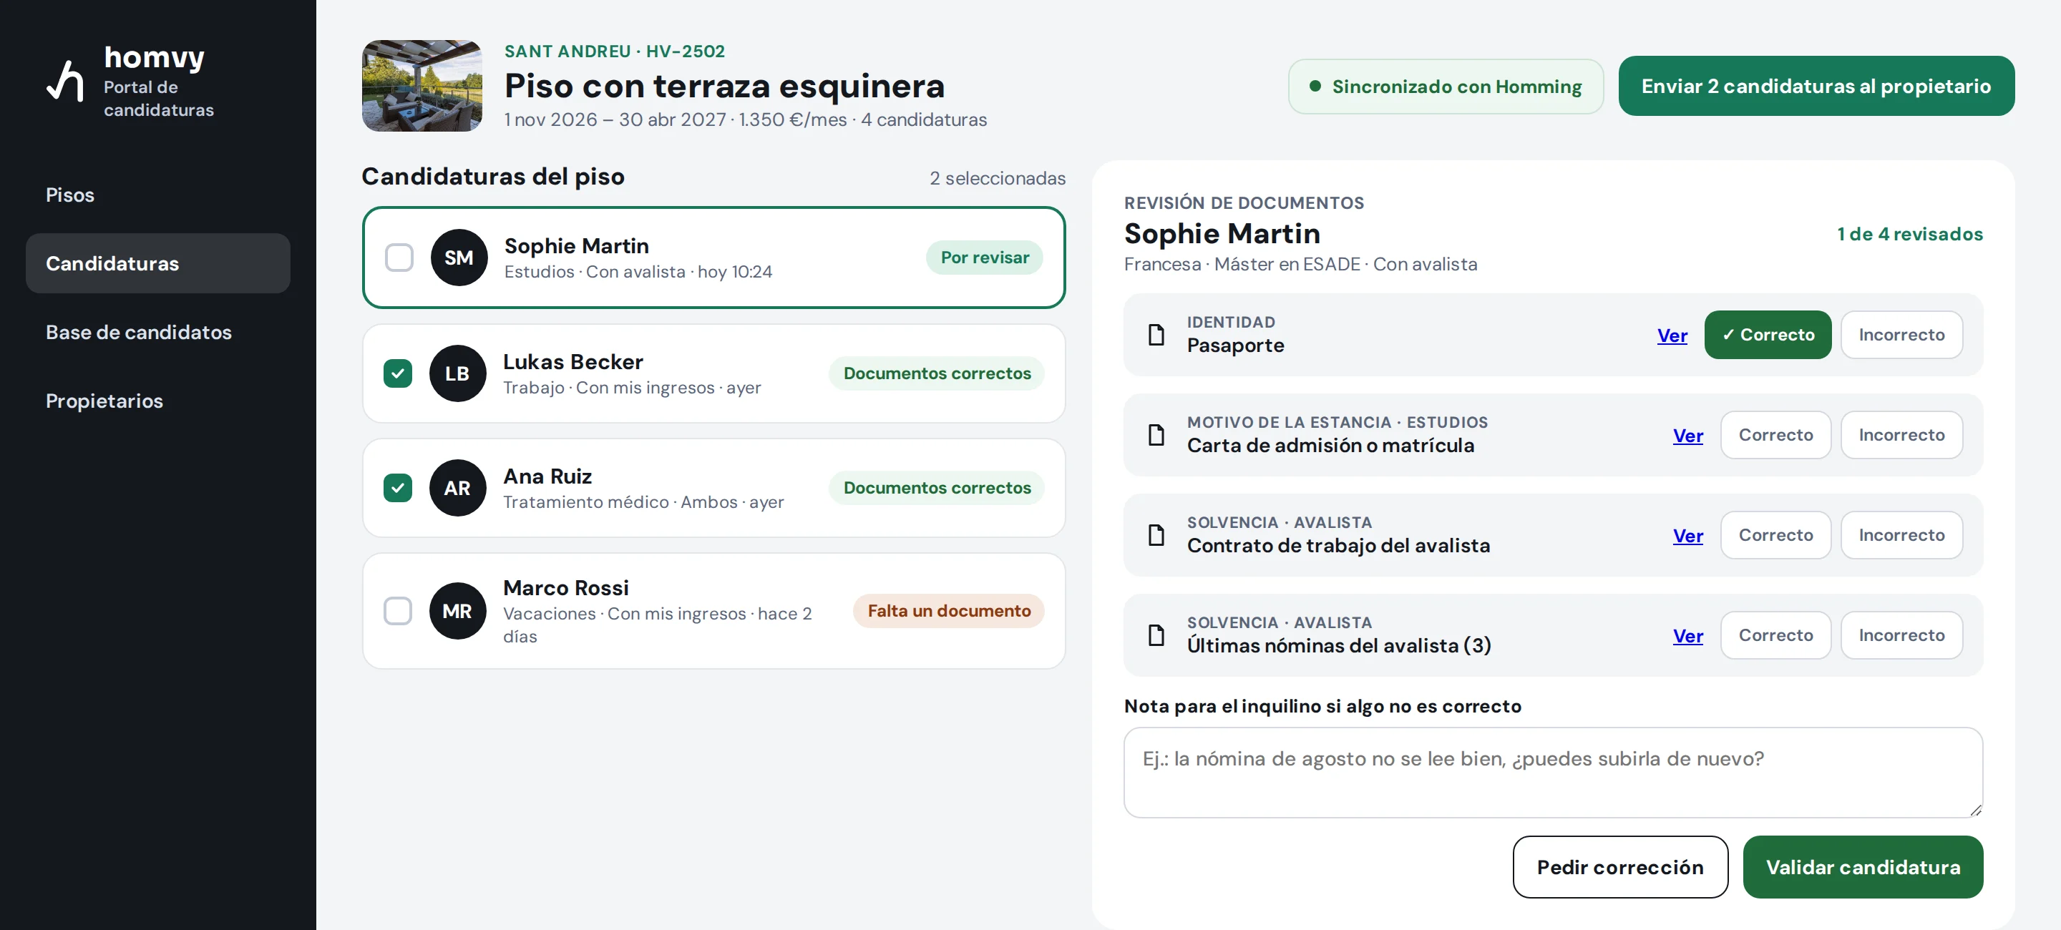This screenshot has height=930, width=2061.
Task: Mark Carta de admisión as Incorrecto
Action: click(x=1901, y=434)
